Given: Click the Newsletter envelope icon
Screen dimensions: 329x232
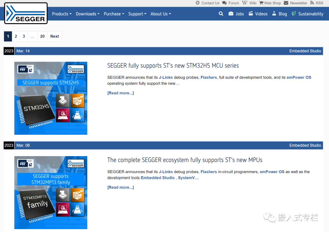Looking at the screenshot, I should point(286,3).
